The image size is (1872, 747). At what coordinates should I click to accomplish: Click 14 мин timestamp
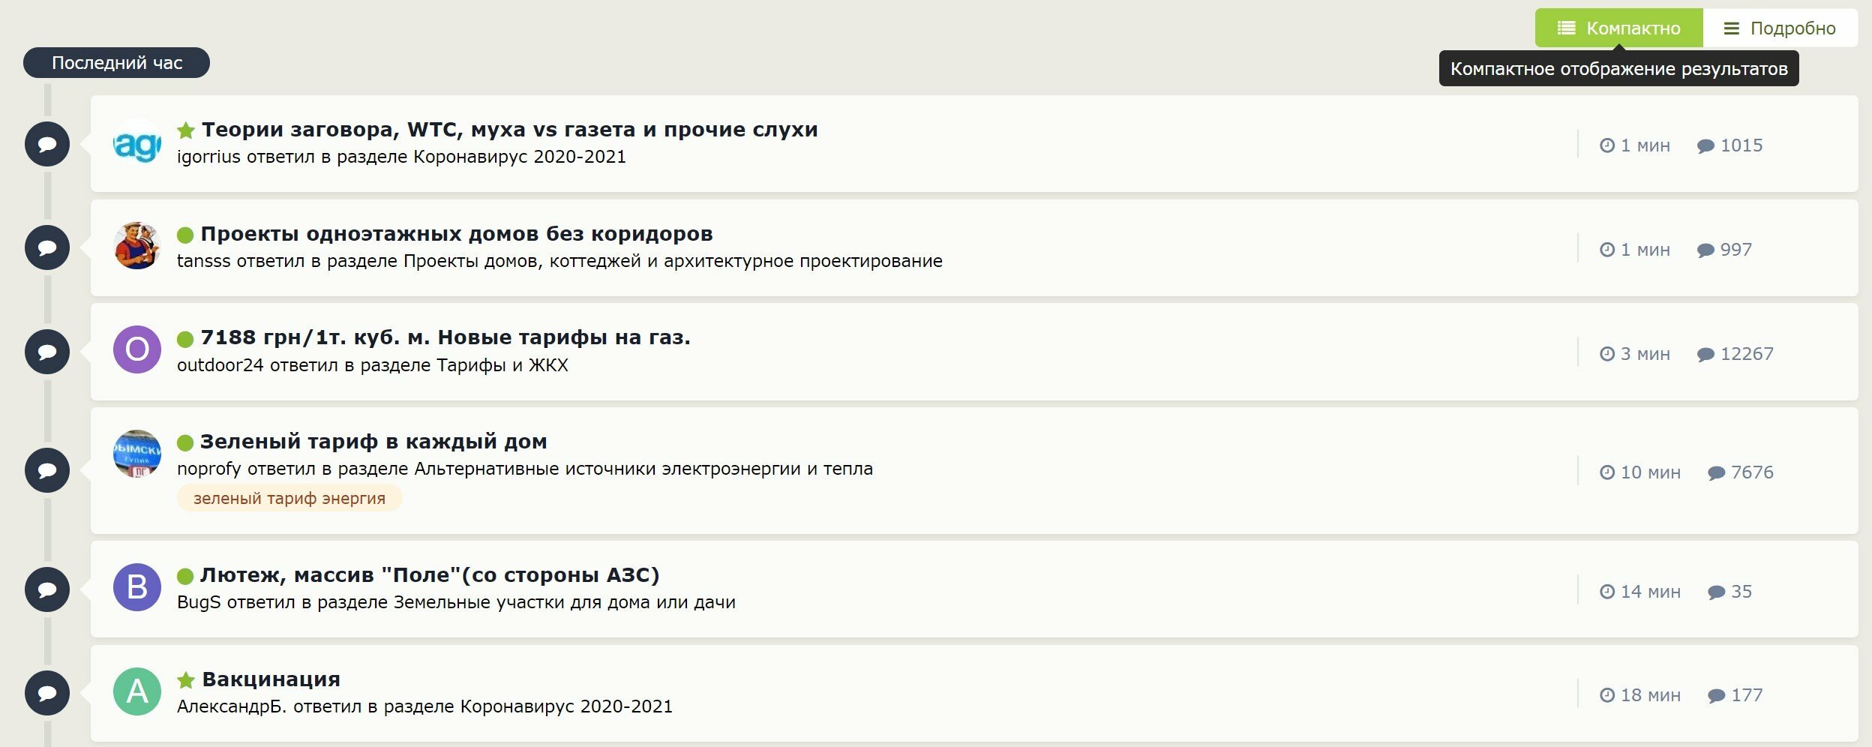[x=1640, y=592]
